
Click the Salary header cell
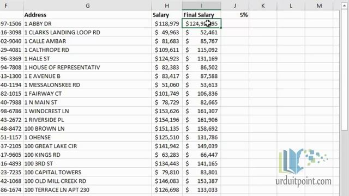167,15
